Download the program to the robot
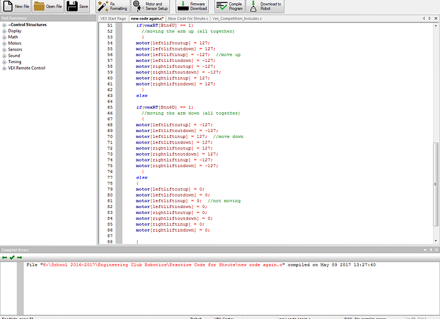 coord(265,6)
